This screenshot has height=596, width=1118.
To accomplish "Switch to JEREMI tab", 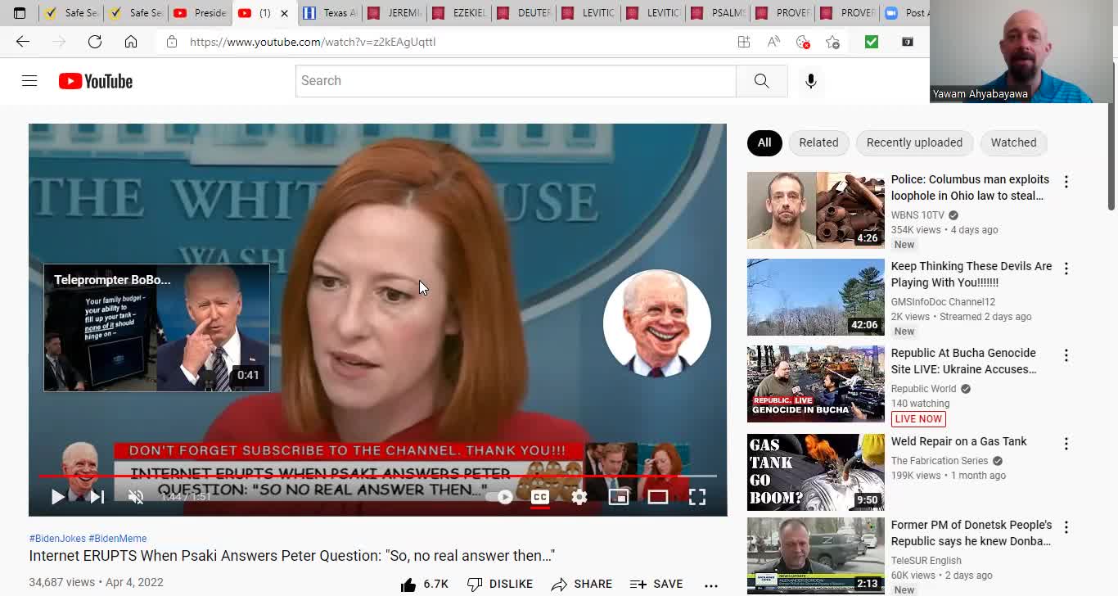I will coord(394,13).
